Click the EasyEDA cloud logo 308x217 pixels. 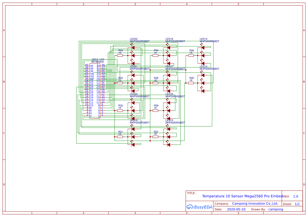click(190, 207)
